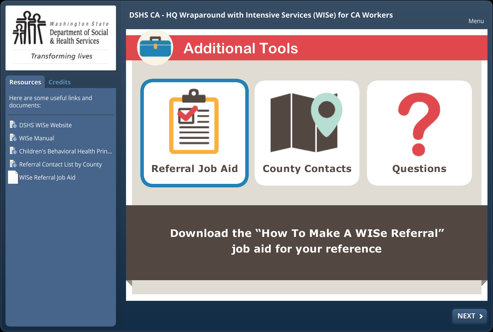The width and height of the screenshot is (493, 332).
Task: Click the clipboard checklist icon
Action: click(x=194, y=121)
